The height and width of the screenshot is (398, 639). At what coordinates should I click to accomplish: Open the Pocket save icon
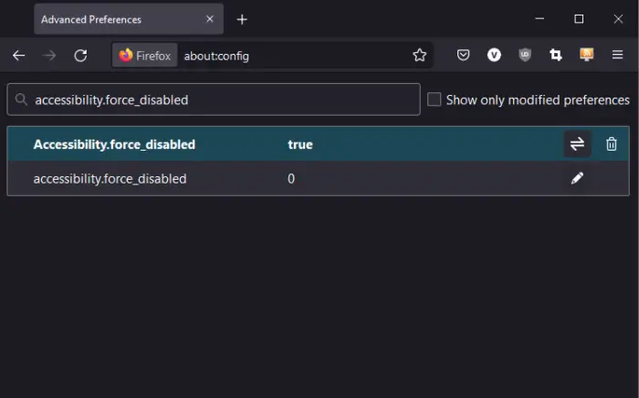[x=463, y=56]
